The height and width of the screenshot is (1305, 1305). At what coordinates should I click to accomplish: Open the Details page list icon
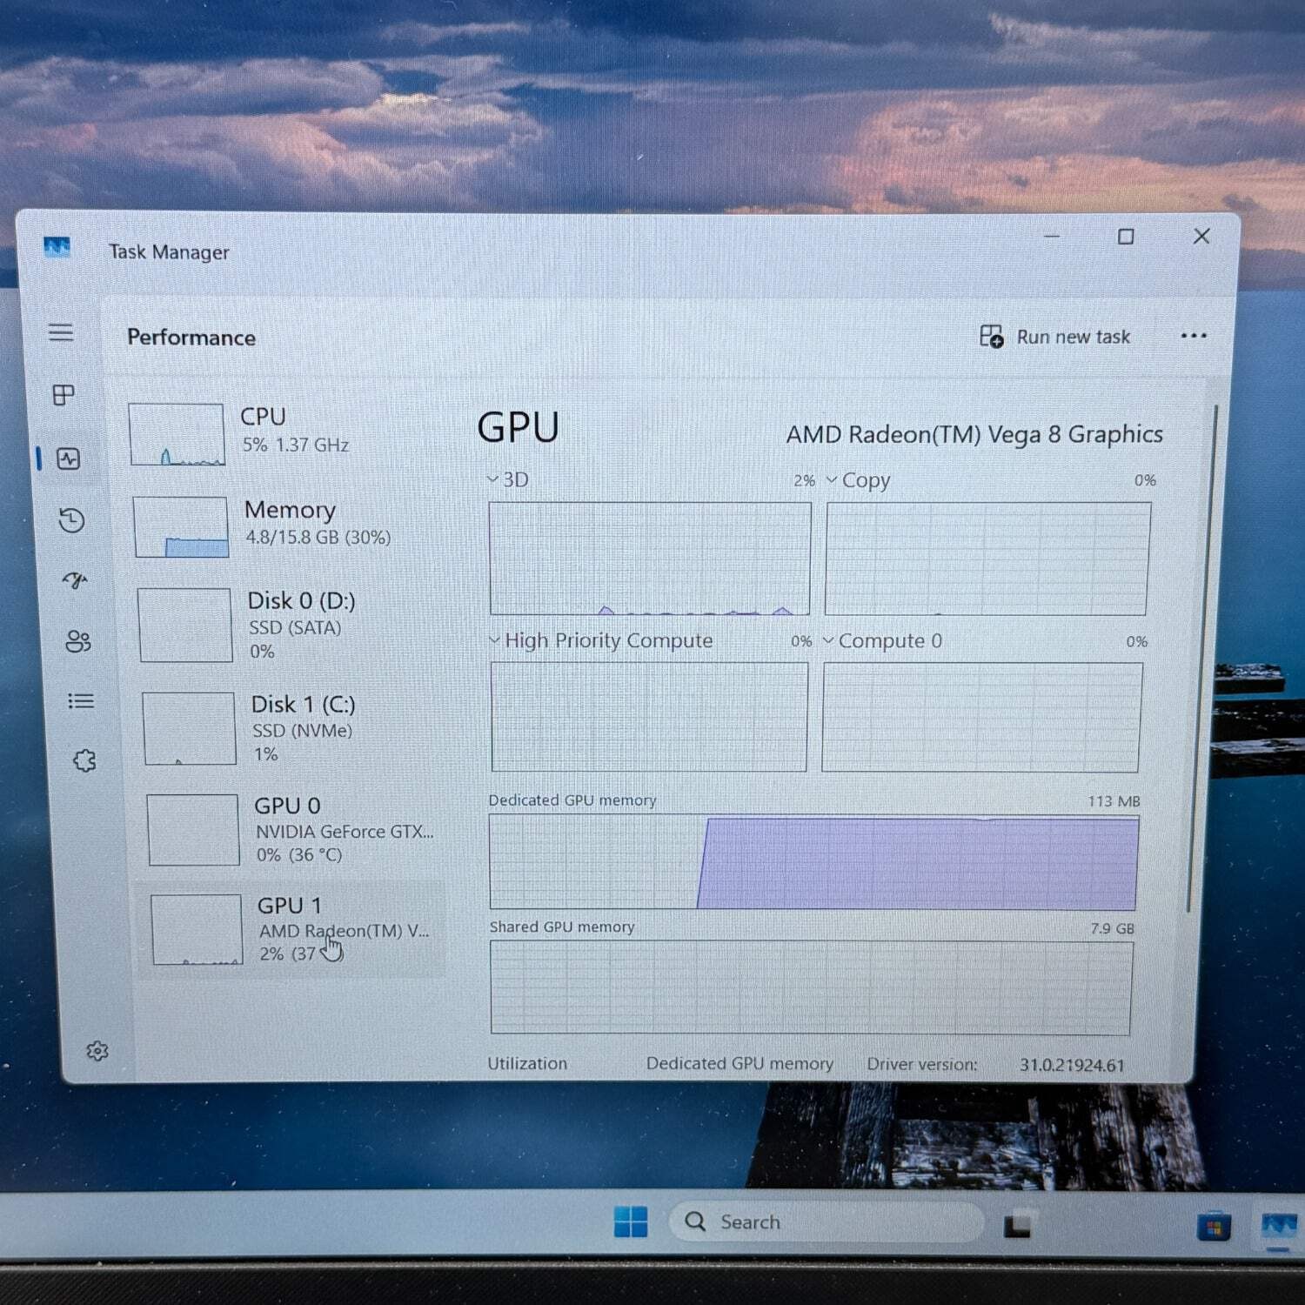click(81, 700)
